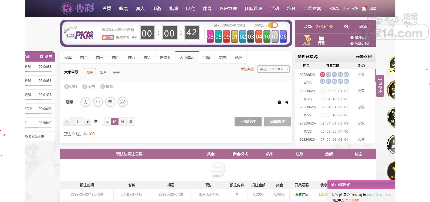430x202 pixels.
Task: Click 退出 to log out
Action: click(x=373, y=8)
